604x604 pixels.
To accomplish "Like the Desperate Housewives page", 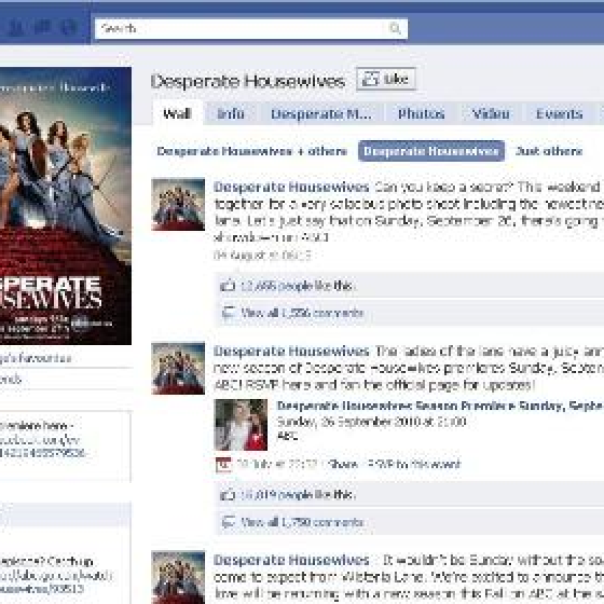I will pos(386,79).
